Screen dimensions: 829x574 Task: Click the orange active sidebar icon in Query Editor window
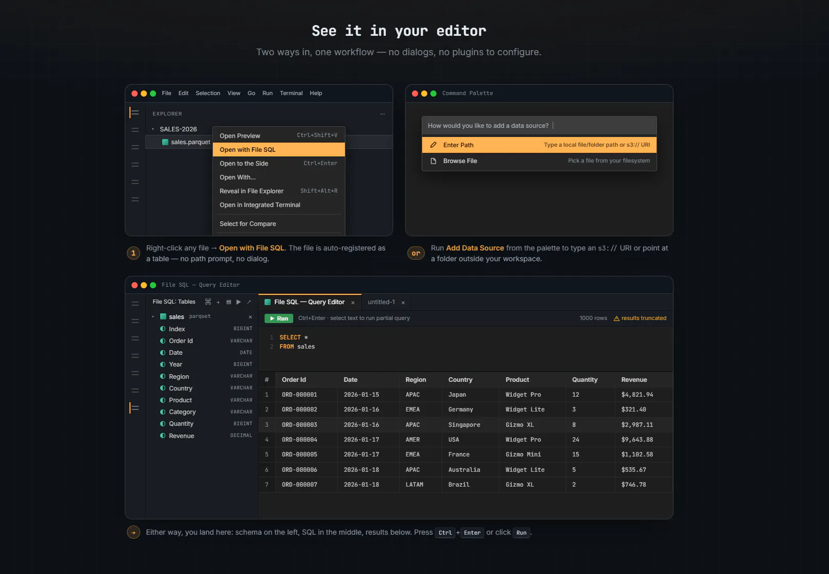(135, 408)
